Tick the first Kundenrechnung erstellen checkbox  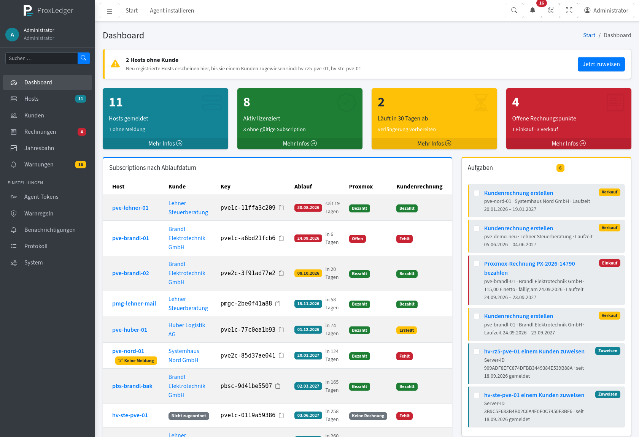477,193
